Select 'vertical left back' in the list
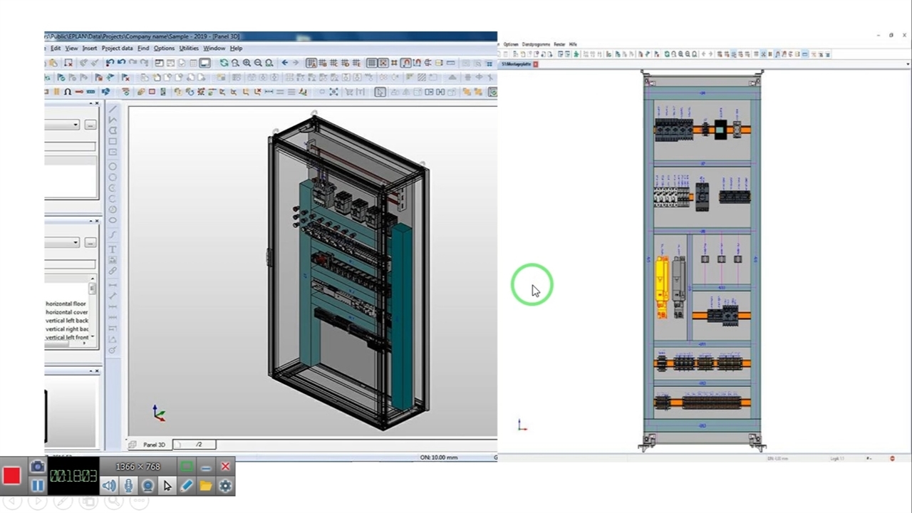912x513 pixels. coord(67,321)
